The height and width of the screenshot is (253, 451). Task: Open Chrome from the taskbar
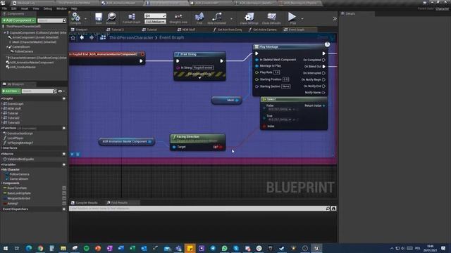(x=40, y=248)
